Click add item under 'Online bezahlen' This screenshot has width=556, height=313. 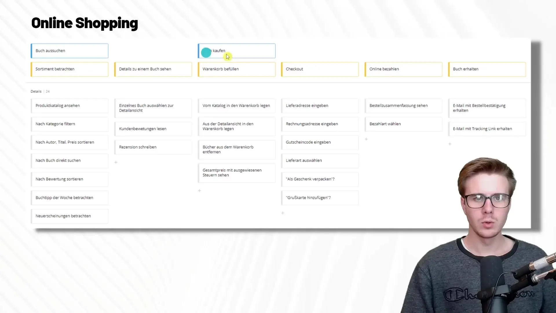pos(366,139)
